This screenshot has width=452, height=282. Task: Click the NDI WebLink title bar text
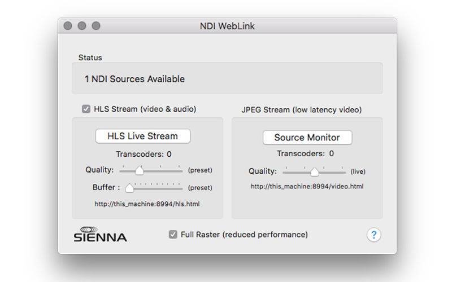[x=227, y=26]
